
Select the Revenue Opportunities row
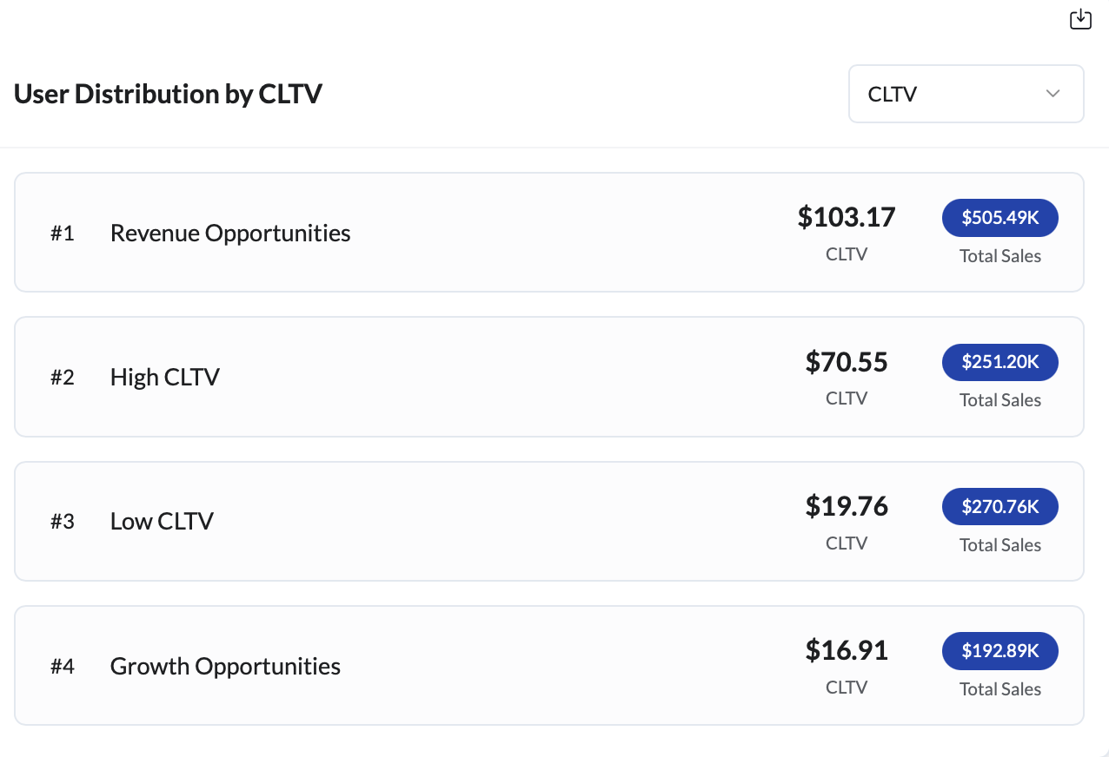pos(549,233)
